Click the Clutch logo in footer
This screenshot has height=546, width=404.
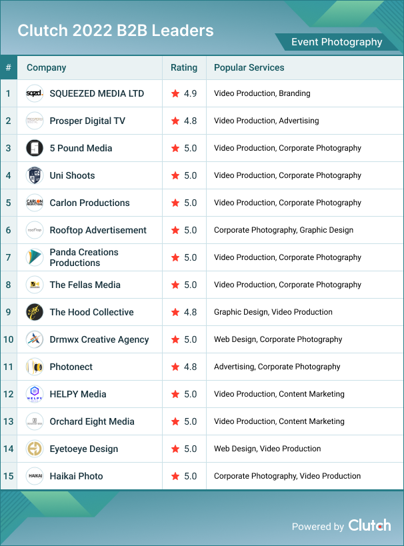point(369,525)
